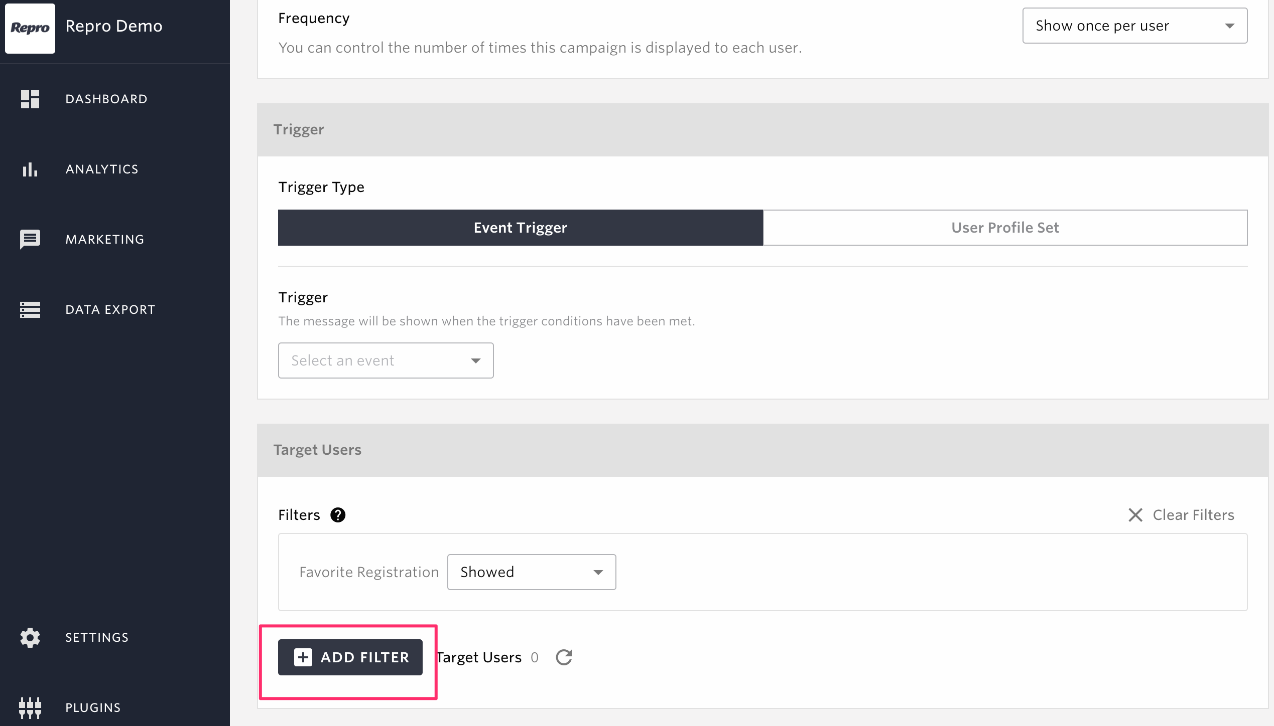
Task: Refresh the Target Users count
Action: [x=564, y=657]
